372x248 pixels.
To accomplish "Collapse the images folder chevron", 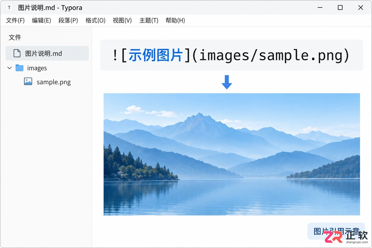I will pyautogui.click(x=10, y=68).
